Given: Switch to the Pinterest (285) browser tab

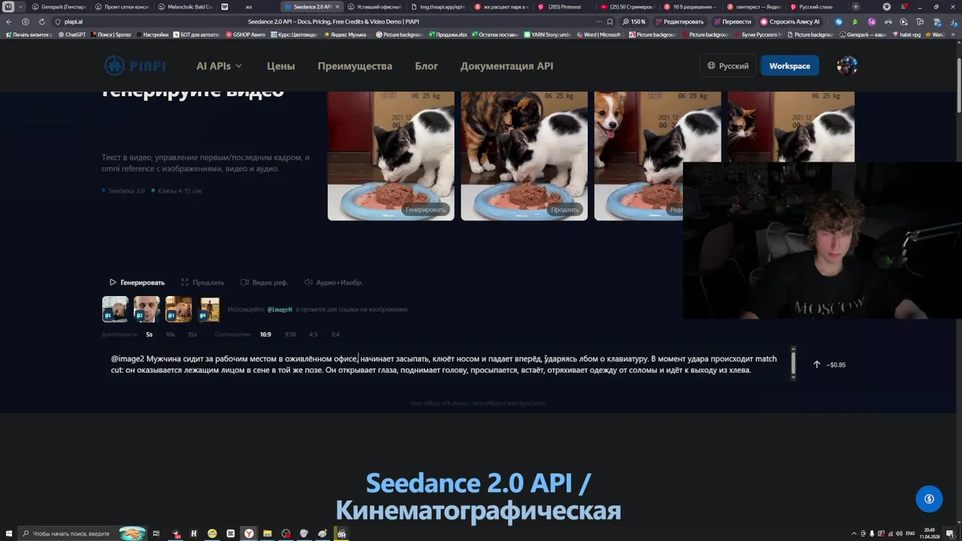Looking at the screenshot, I should [x=565, y=7].
